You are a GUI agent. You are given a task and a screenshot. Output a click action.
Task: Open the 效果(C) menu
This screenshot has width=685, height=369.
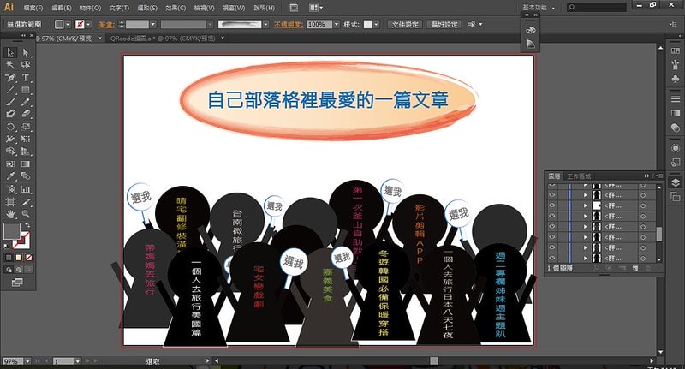pyautogui.click(x=176, y=8)
